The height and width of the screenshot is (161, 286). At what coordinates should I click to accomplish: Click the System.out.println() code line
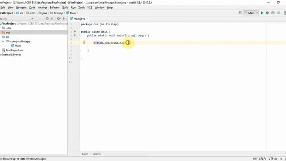click(109, 43)
